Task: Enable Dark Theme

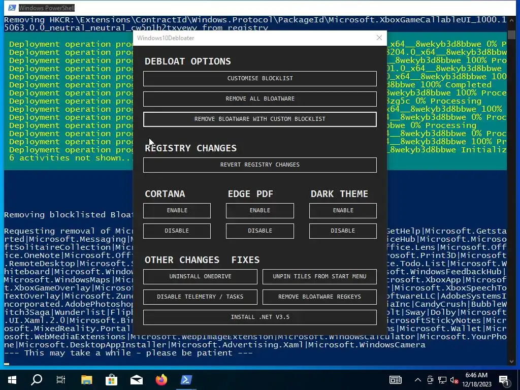Action: tap(343, 211)
